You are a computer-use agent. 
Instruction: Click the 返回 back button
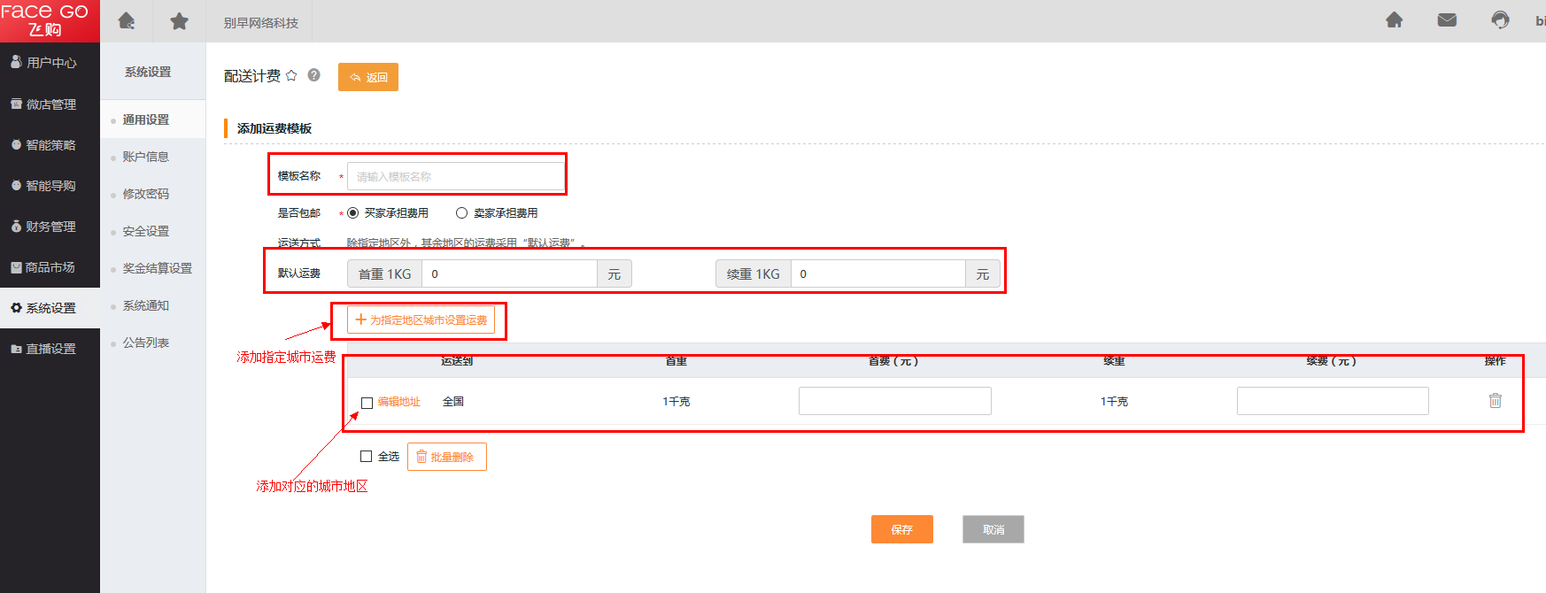pos(368,77)
